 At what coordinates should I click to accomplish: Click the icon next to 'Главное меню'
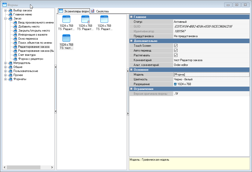pyautogui.click(x=10, y=14)
